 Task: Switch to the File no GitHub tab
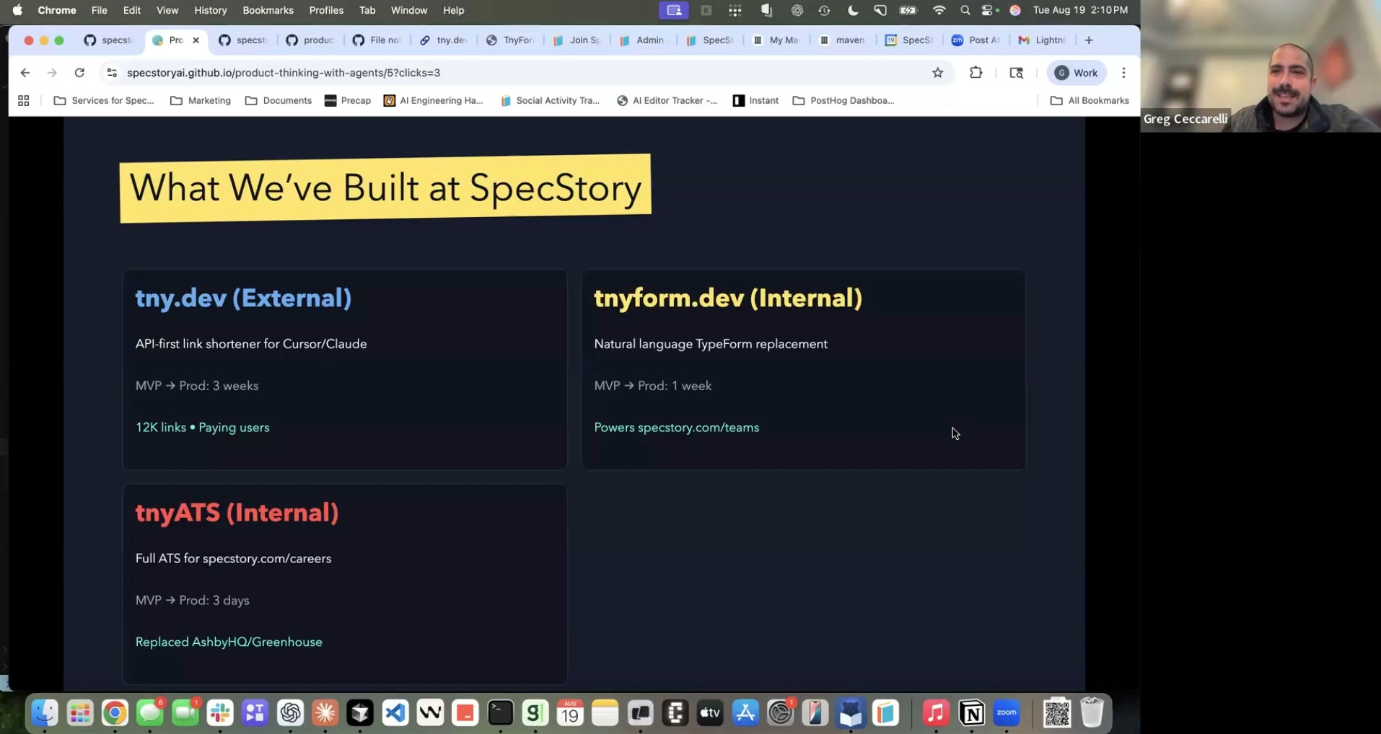[377, 40]
